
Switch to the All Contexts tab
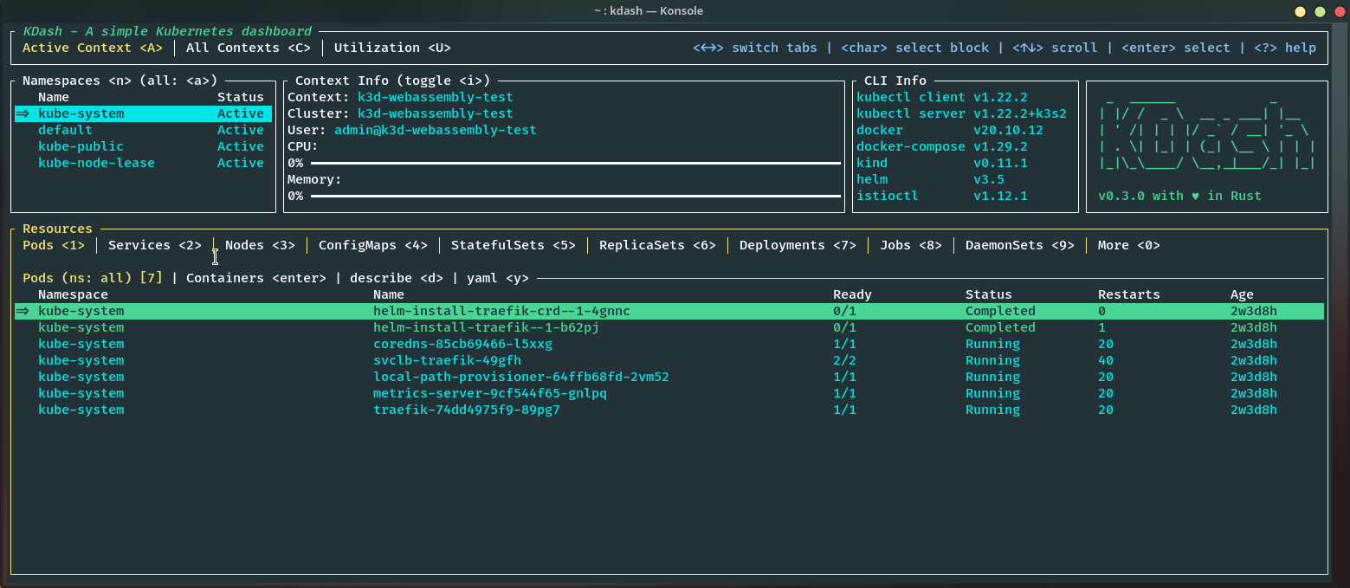pos(248,48)
